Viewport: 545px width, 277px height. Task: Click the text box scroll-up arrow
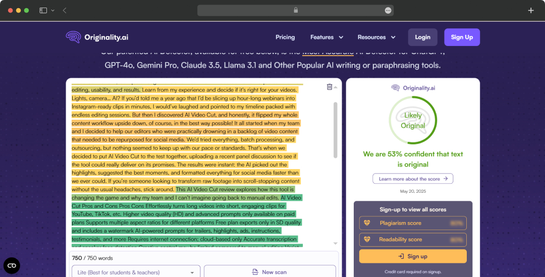[x=336, y=87]
